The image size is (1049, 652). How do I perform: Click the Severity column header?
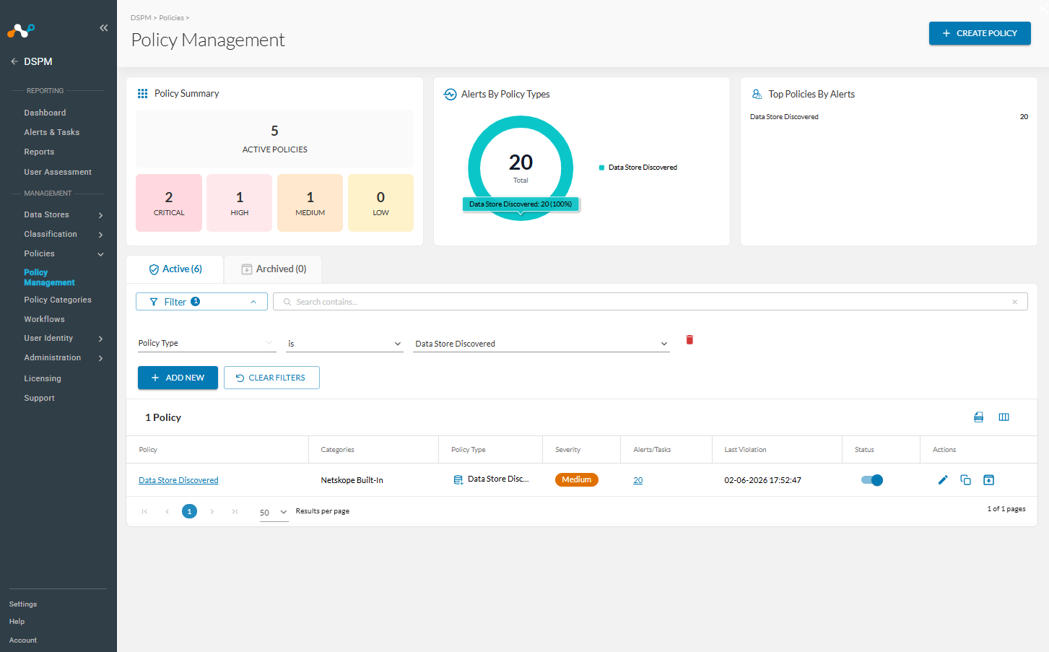point(567,450)
